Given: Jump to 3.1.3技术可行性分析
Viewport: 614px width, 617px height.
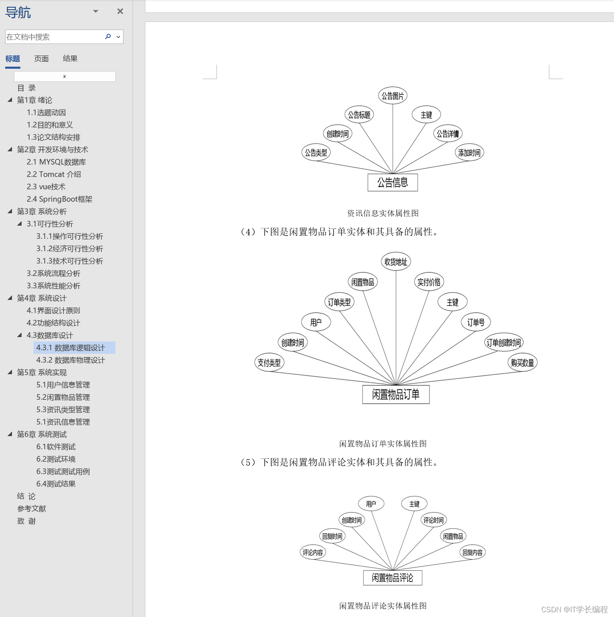Looking at the screenshot, I should [70, 261].
